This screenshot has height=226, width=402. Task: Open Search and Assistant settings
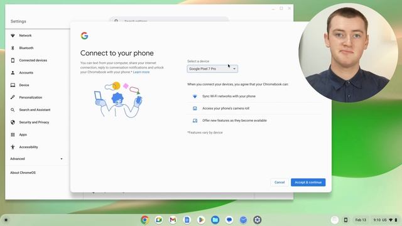click(35, 110)
